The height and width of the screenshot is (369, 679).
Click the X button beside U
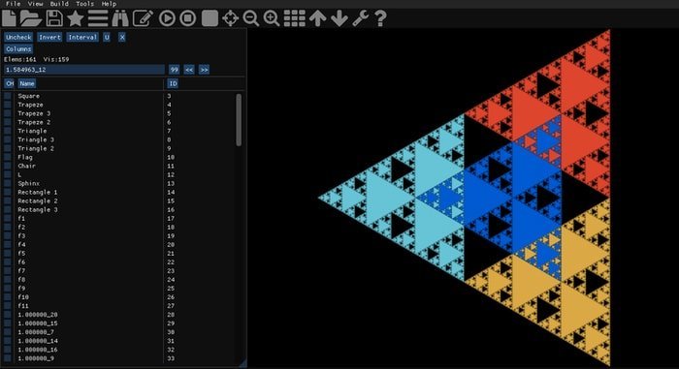tap(122, 37)
